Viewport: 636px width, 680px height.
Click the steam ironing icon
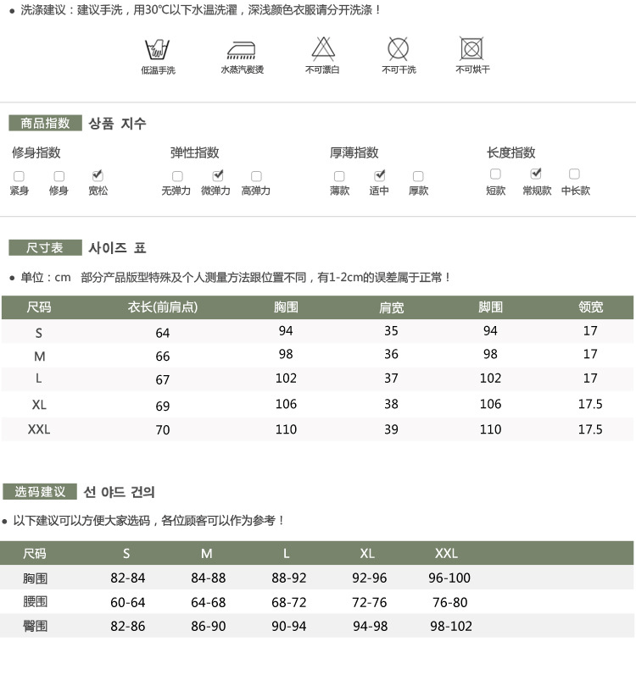pyautogui.click(x=242, y=49)
